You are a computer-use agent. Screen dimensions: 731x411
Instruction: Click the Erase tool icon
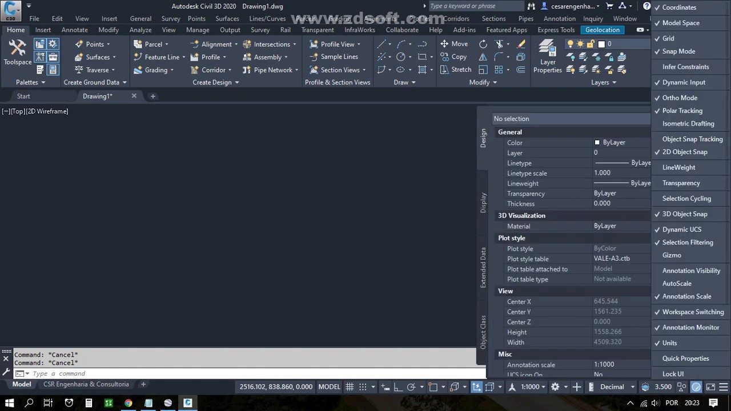[x=521, y=44]
